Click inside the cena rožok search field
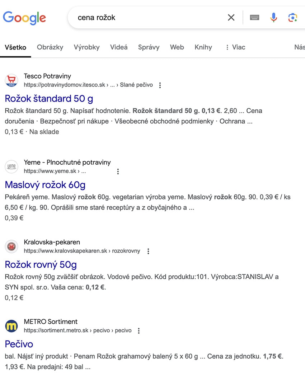 [x=148, y=18]
